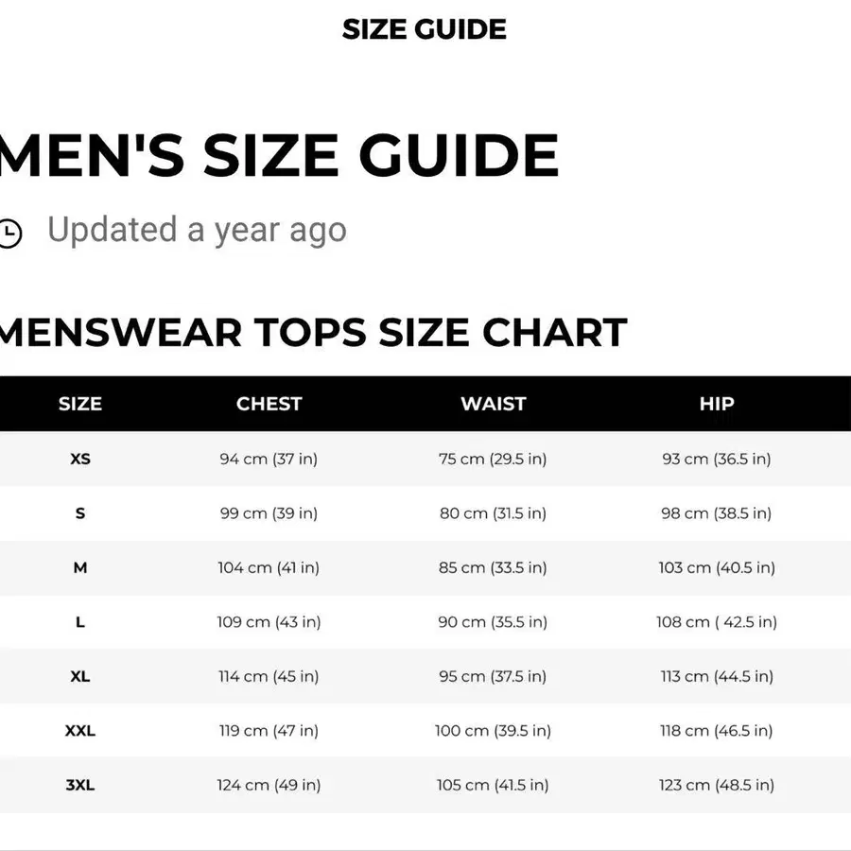The height and width of the screenshot is (851, 851).
Task: Click the 124 cm (49 in) chest cell
Action: 269,785
